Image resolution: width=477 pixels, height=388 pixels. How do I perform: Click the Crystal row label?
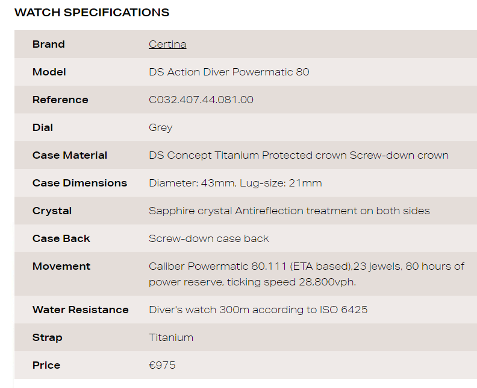pos(52,211)
